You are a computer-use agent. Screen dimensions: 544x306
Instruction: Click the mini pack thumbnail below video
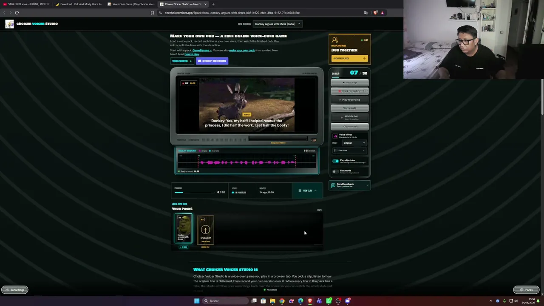314,140
